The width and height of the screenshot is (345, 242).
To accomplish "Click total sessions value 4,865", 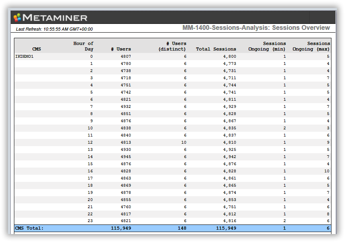I will click(229, 185).
